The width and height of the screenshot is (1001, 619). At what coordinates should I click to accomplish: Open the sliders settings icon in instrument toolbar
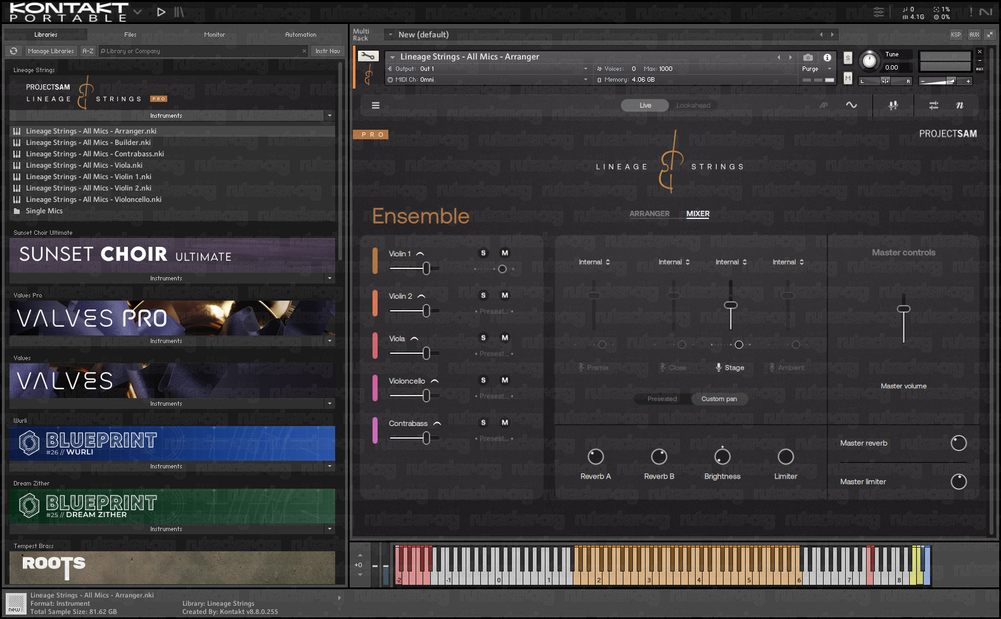[x=933, y=106]
